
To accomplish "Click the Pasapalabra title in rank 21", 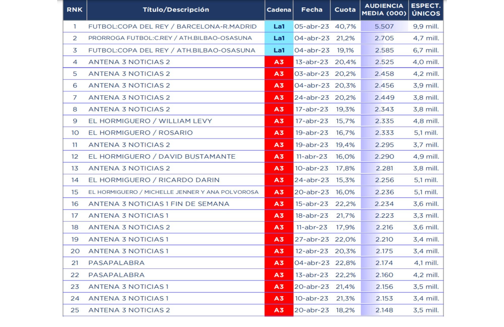I will [116, 263].
